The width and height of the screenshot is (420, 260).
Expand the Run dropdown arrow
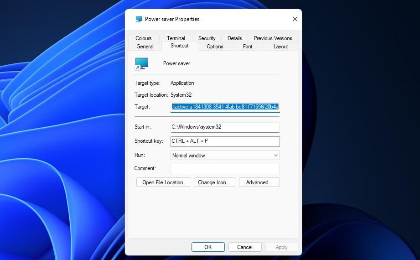click(275, 156)
